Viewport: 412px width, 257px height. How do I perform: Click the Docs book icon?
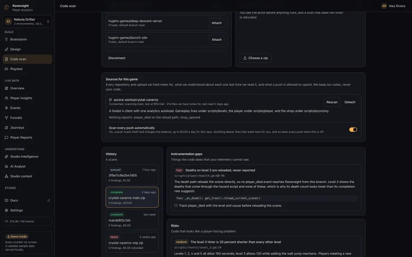(6, 200)
